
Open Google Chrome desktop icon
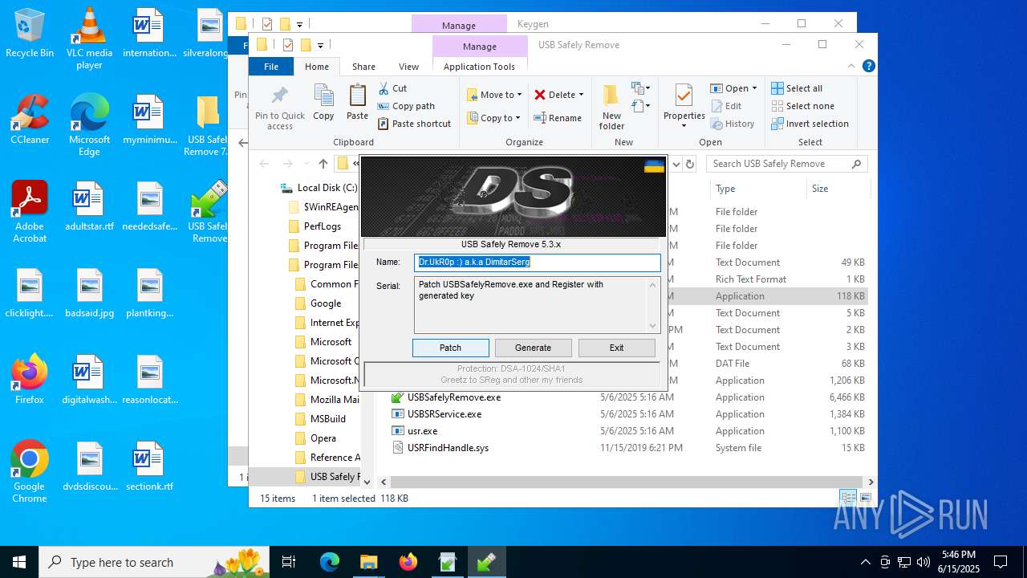(30, 472)
